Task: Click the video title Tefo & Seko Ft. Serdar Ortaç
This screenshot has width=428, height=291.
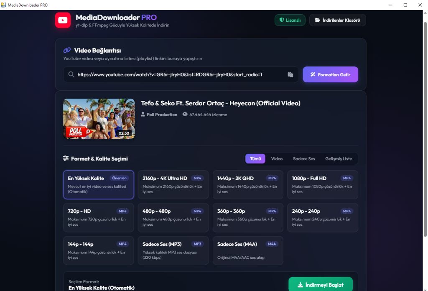Action: pos(221,103)
